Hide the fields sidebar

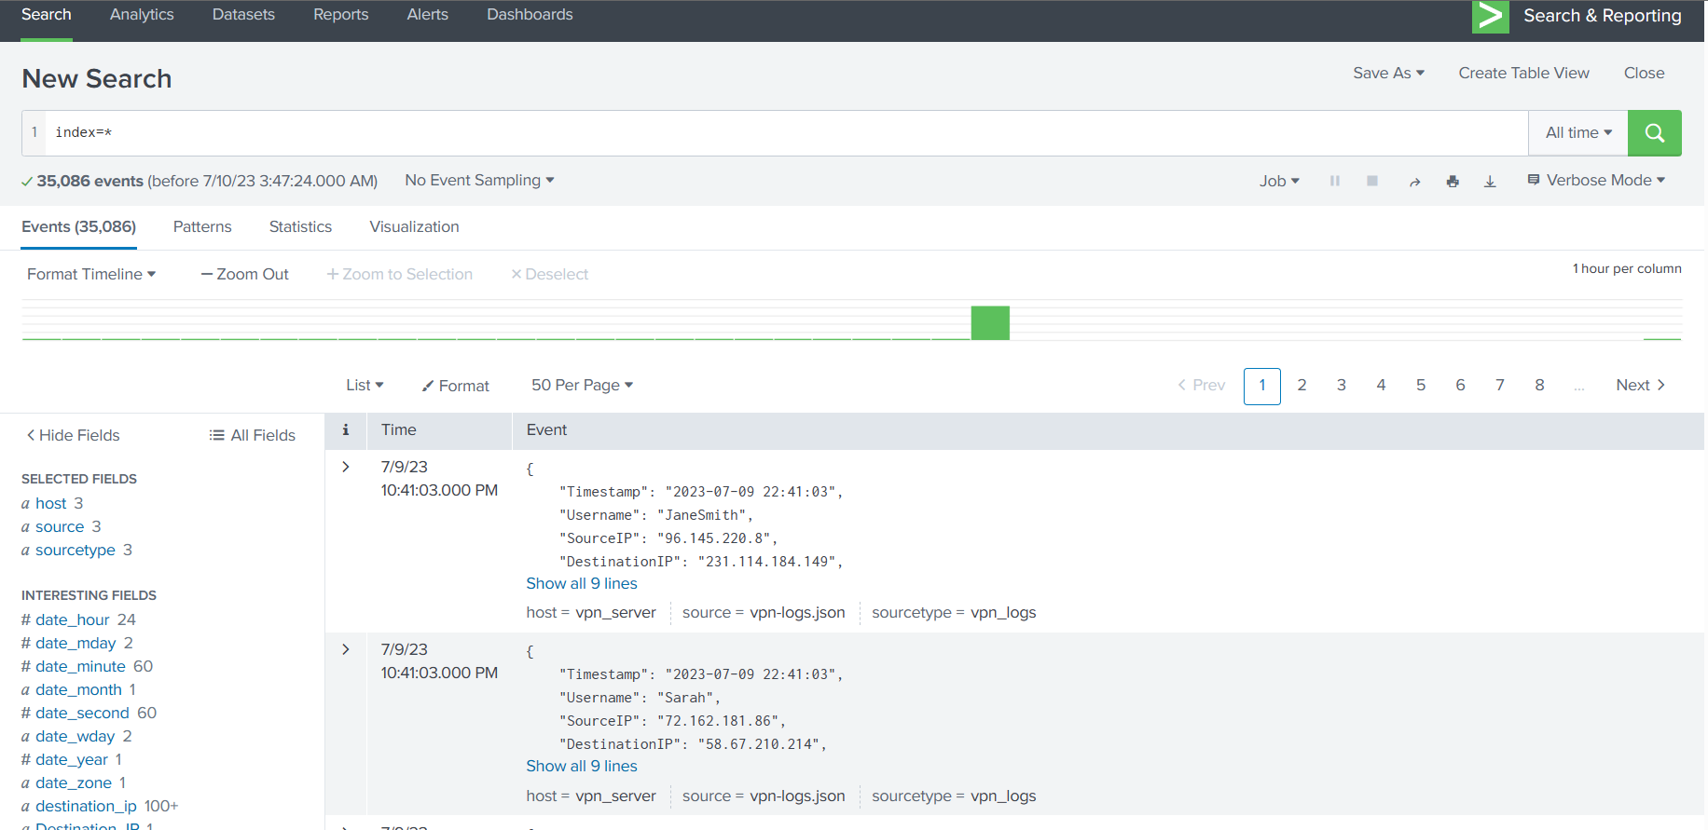tap(73, 435)
